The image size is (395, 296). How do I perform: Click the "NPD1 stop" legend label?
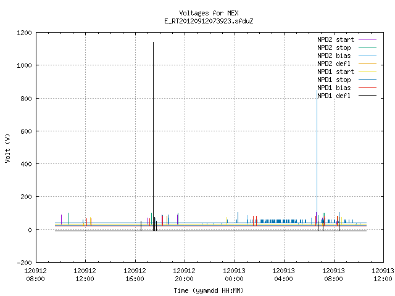click(334, 80)
